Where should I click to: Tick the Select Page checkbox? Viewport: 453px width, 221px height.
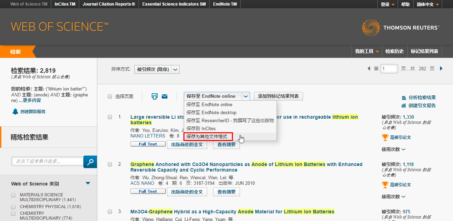pyautogui.click(x=110, y=96)
